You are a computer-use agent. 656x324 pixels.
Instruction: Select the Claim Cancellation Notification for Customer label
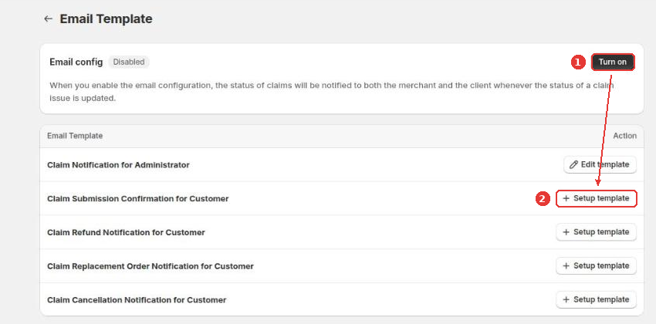coord(137,300)
